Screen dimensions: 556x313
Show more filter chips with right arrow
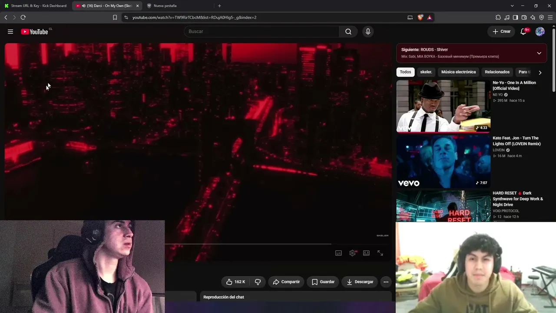540,73
